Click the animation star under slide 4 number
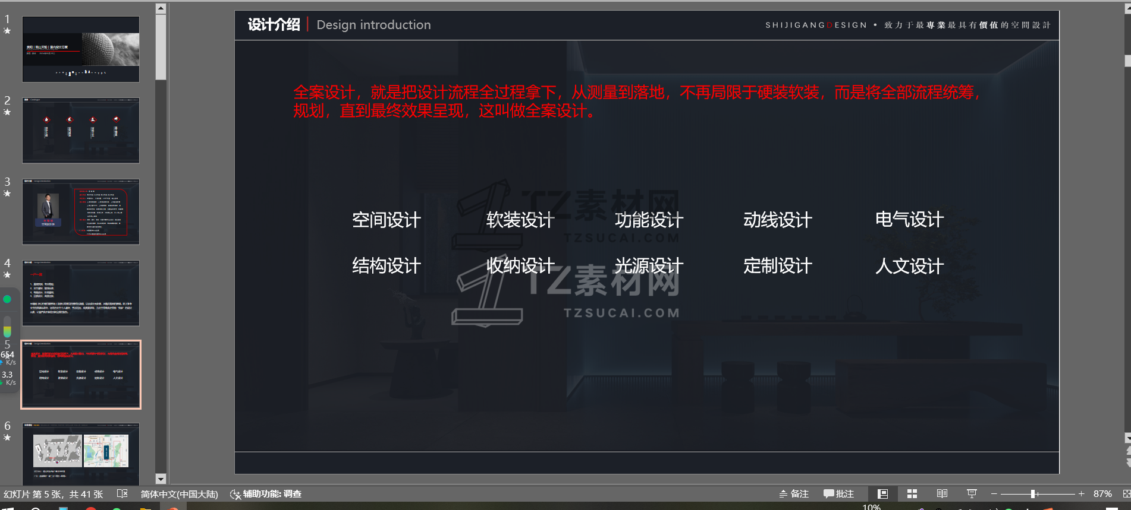The image size is (1131, 510). (7, 275)
